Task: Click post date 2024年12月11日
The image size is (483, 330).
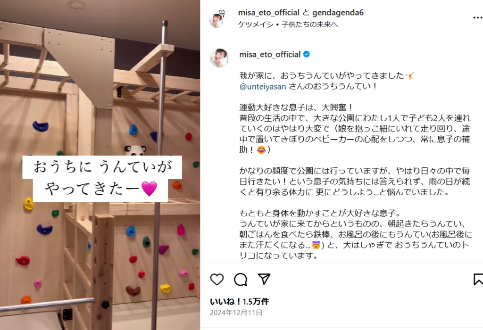Action: [236, 313]
